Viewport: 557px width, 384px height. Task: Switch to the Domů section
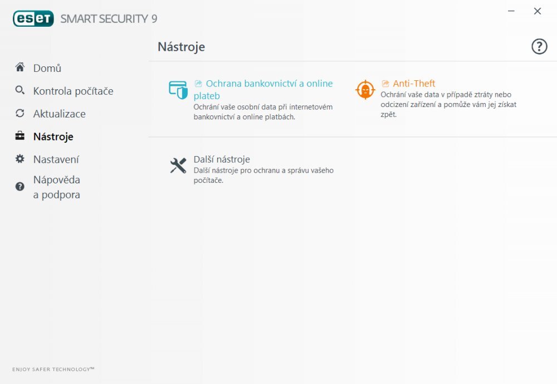(47, 67)
